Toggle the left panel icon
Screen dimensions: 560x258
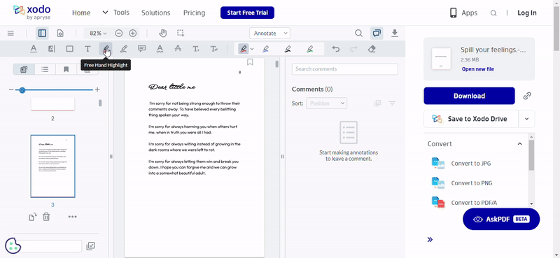tap(42, 33)
